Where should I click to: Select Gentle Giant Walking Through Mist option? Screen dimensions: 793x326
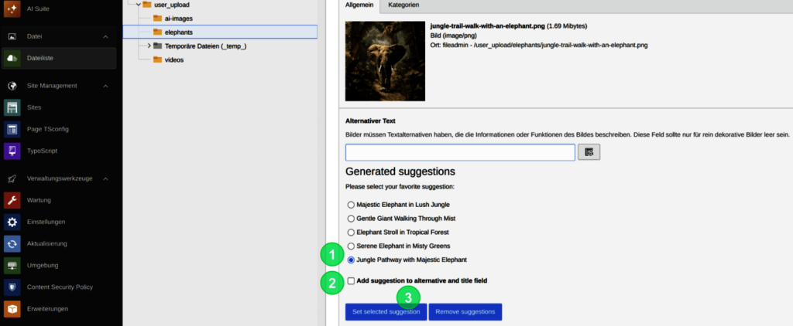click(351, 219)
